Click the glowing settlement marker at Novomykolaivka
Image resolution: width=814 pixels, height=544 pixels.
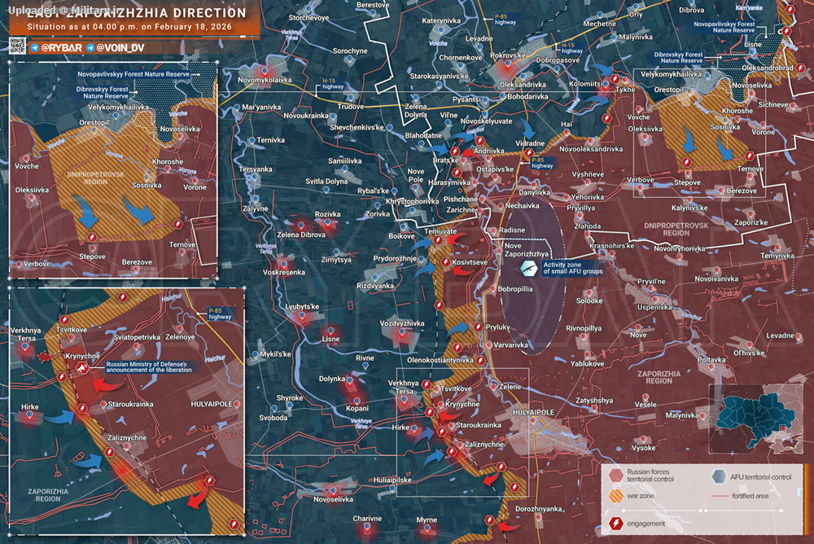click(x=265, y=71)
